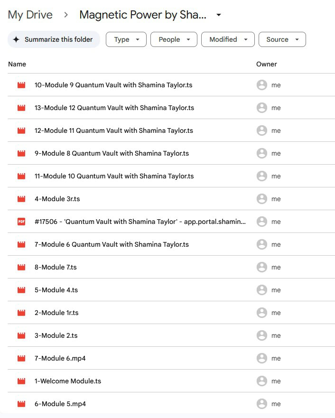Viewport: 335px width, 418px height.
Task: Click the Owner column header
Action: [x=267, y=64]
